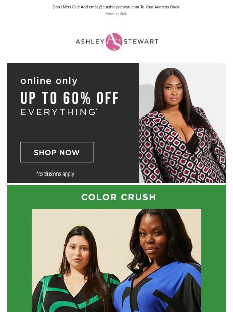Click the ASHLEY wordmark left of logo
This screenshot has width=233, height=312.
coord(90,42)
